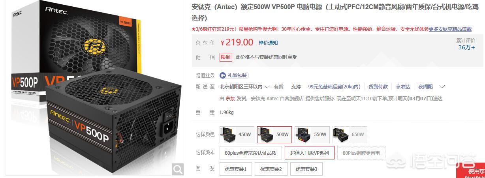This screenshot has width=485, height=178.
Task: Select the 450W power supply thumbnail icon
Action: point(228,135)
